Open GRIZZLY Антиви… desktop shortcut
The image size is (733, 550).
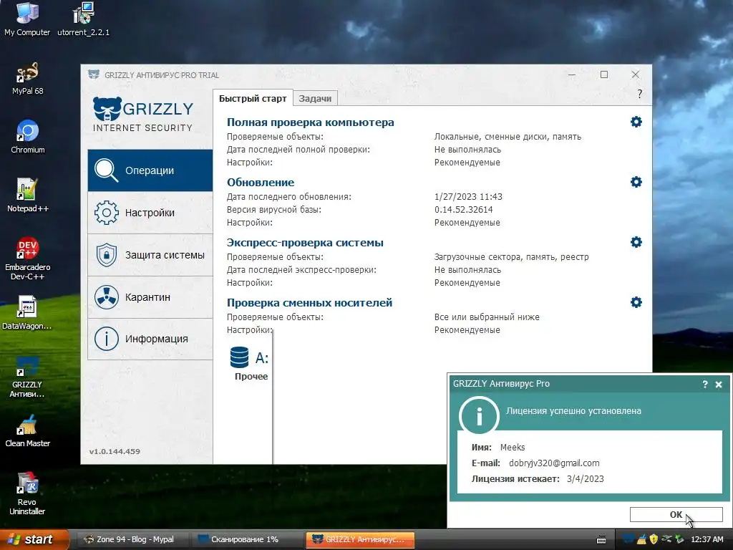[27, 377]
